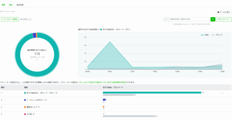Switch to the 属性 tab
Image resolution: width=232 pixels, height=121 pixels.
click(x=11, y=5)
